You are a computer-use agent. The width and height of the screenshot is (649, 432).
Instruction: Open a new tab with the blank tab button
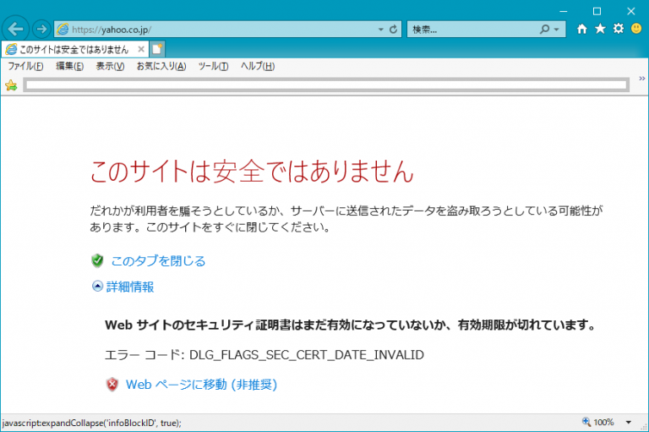point(157,49)
